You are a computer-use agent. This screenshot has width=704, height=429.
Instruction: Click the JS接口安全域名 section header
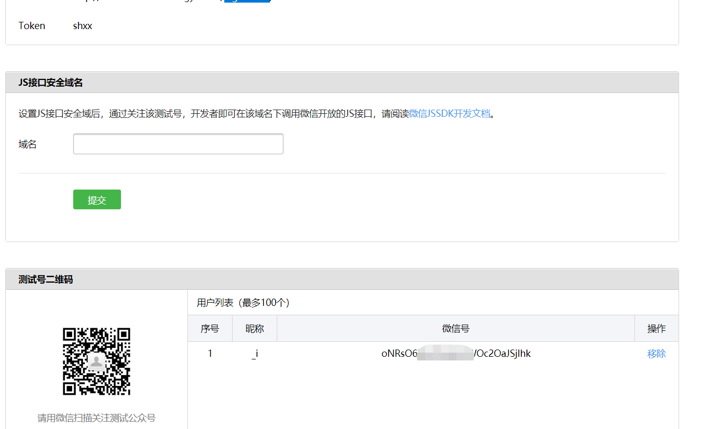click(x=342, y=82)
